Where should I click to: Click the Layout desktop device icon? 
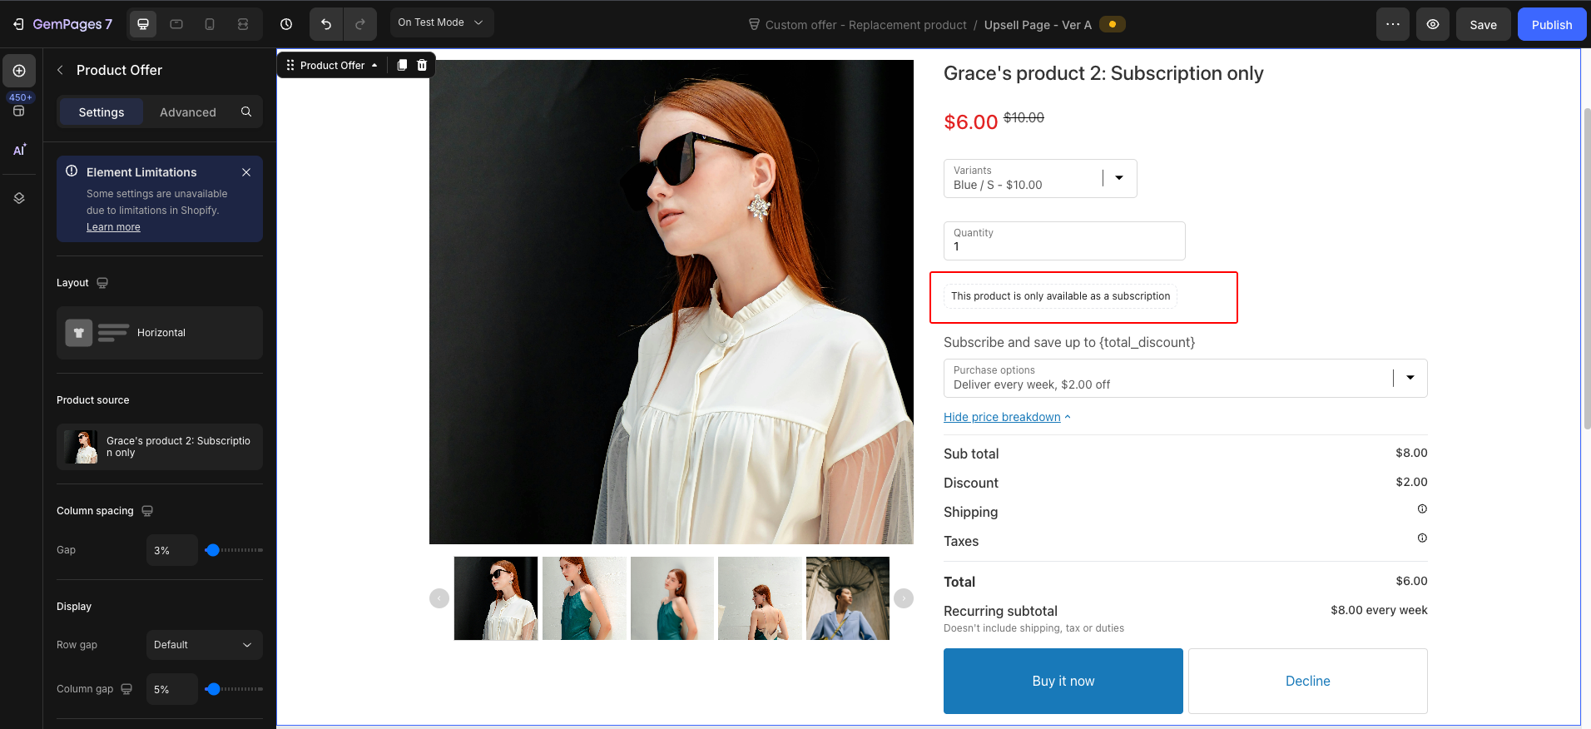tap(102, 283)
